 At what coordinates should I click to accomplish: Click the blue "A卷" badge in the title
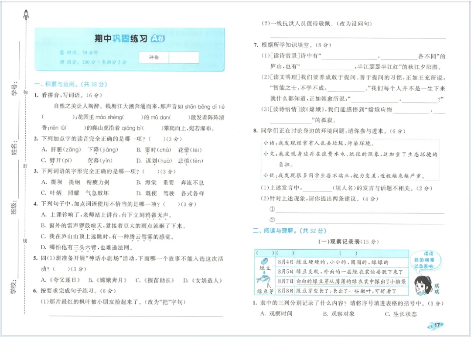(x=158, y=38)
